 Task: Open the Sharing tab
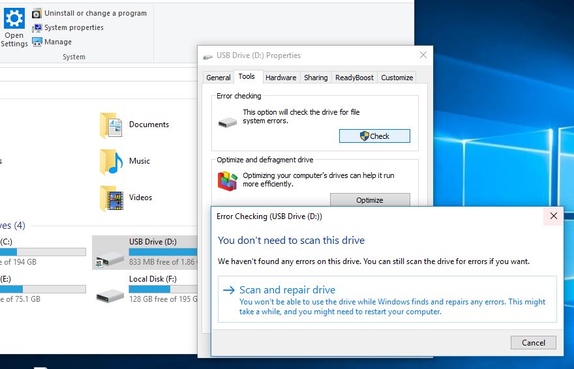point(316,78)
